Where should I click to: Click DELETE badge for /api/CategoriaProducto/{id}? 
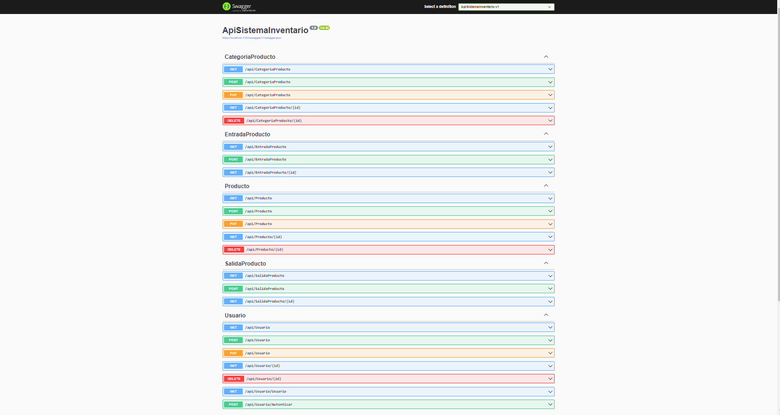coord(234,120)
